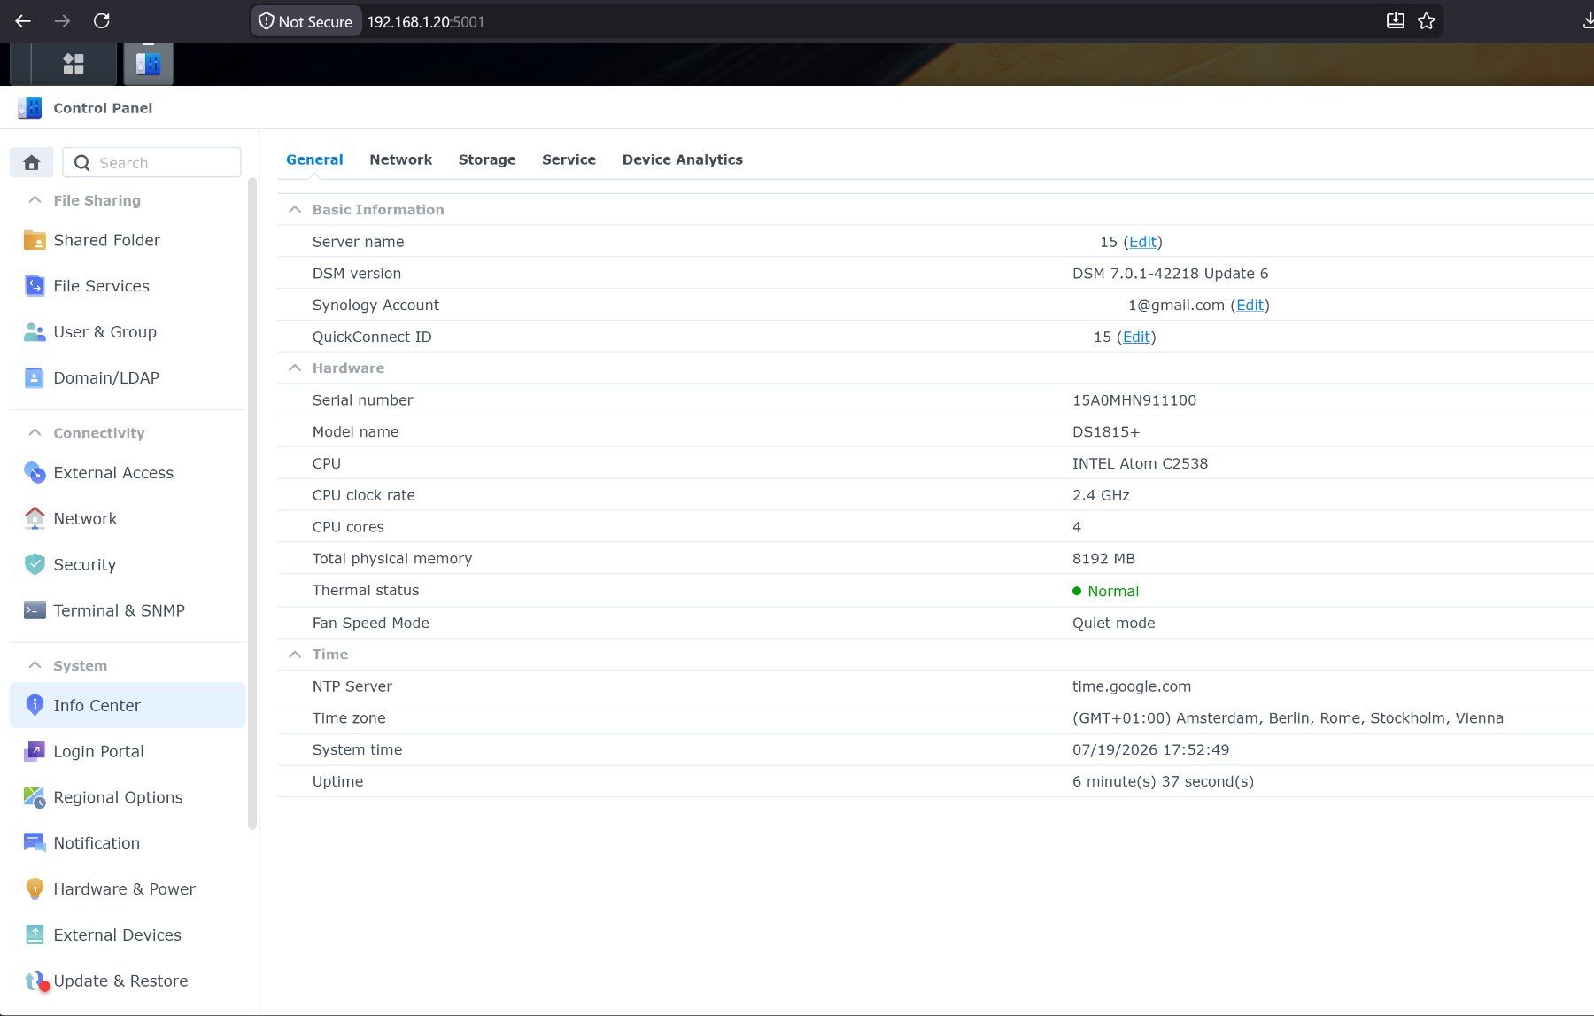Click DSM 7.0.1-42218 Update 6 value
The width and height of the screenshot is (1594, 1016).
1170,274
